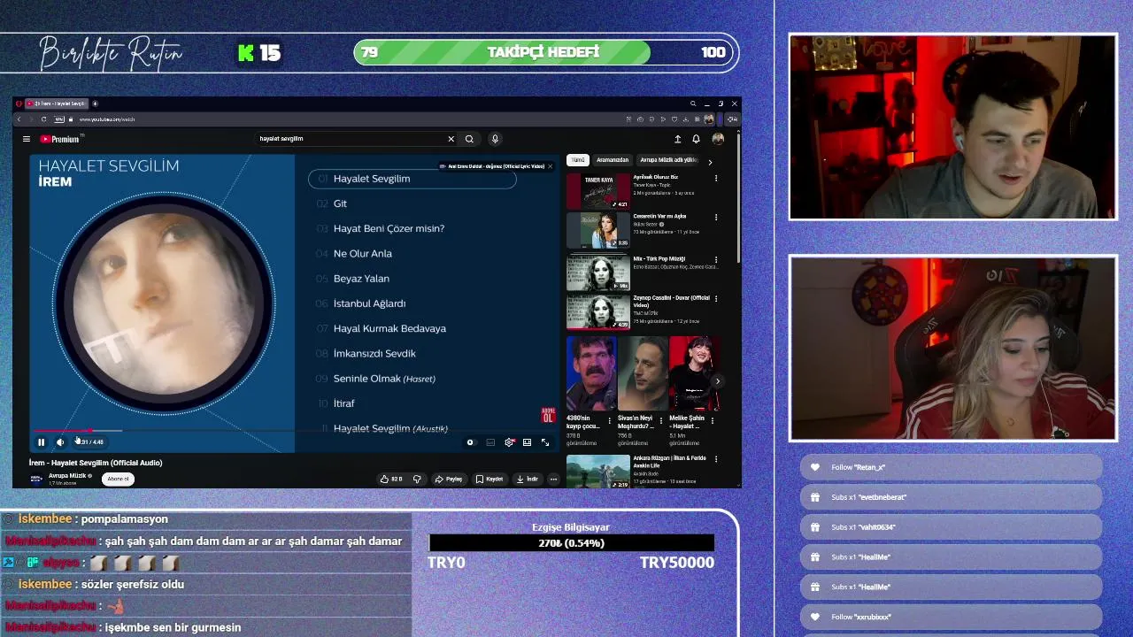This screenshot has height=637, width=1133.
Task: Open Ayrılacak Oluruz Biz video thumbnail
Action: tap(597, 191)
